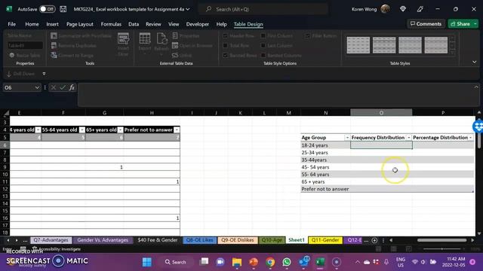Click Open in Browser icon

click(x=175, y=45)
